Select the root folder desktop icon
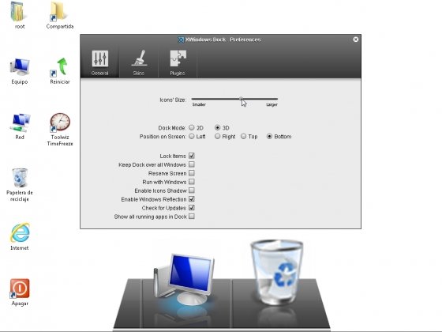 [x=20, y=15]
